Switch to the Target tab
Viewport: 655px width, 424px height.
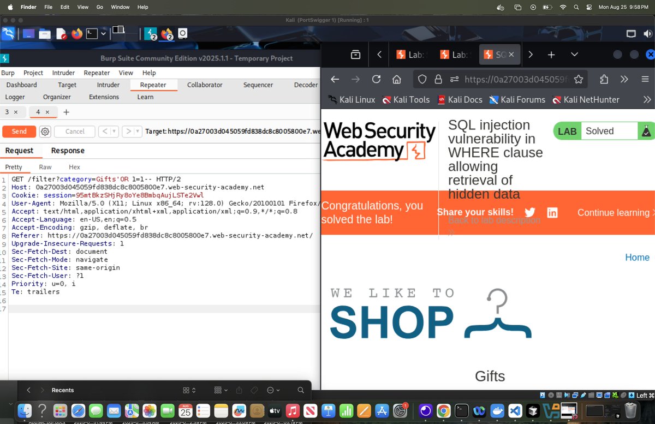coord(67,85)
